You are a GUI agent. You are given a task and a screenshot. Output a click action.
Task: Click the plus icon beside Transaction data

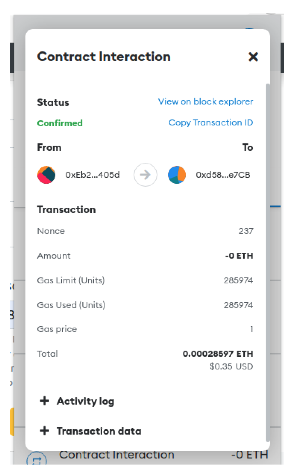tap(45, 431)
